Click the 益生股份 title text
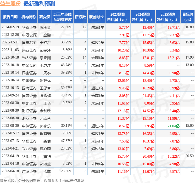The width and height of the screenshot is (195, 183). [10, 4]
